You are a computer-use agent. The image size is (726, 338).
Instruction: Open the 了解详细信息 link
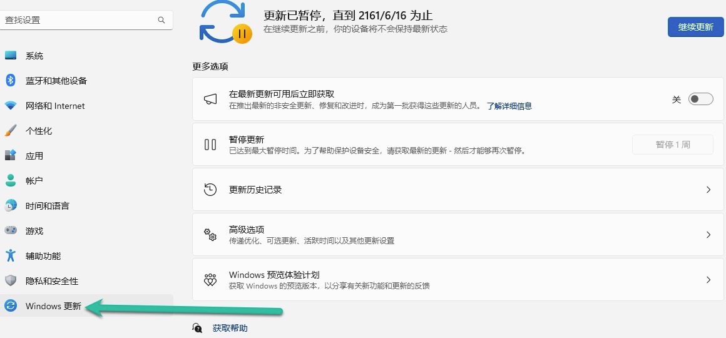pos(509,106)
